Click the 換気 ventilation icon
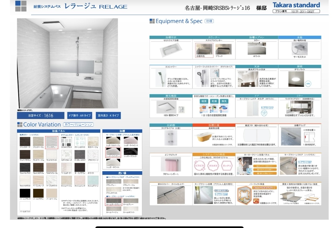Screen dimensions: 336x228 tap(224, 101)
